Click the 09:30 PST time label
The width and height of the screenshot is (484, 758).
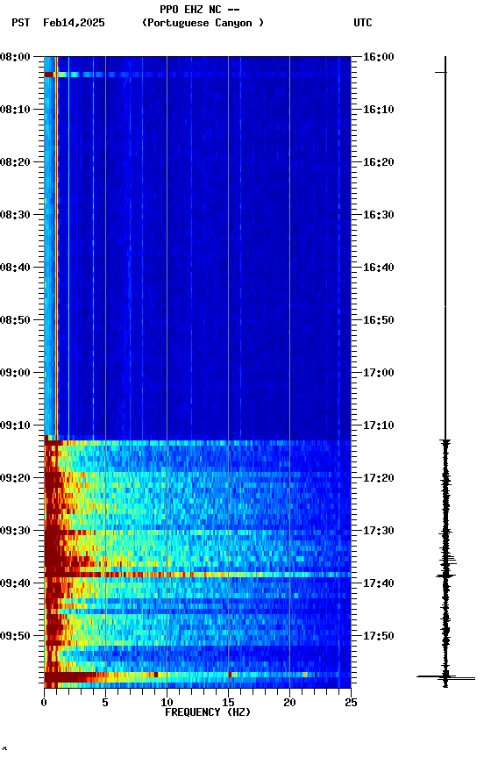click(x=15, y=532)
